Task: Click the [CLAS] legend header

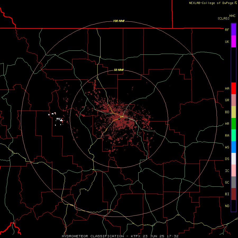Action: tap(223, 18)
